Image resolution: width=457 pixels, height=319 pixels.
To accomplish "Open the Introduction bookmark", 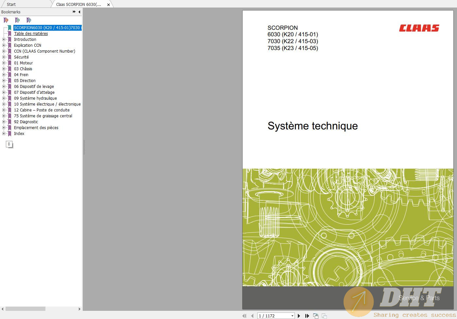I will [x=25, y=40].
